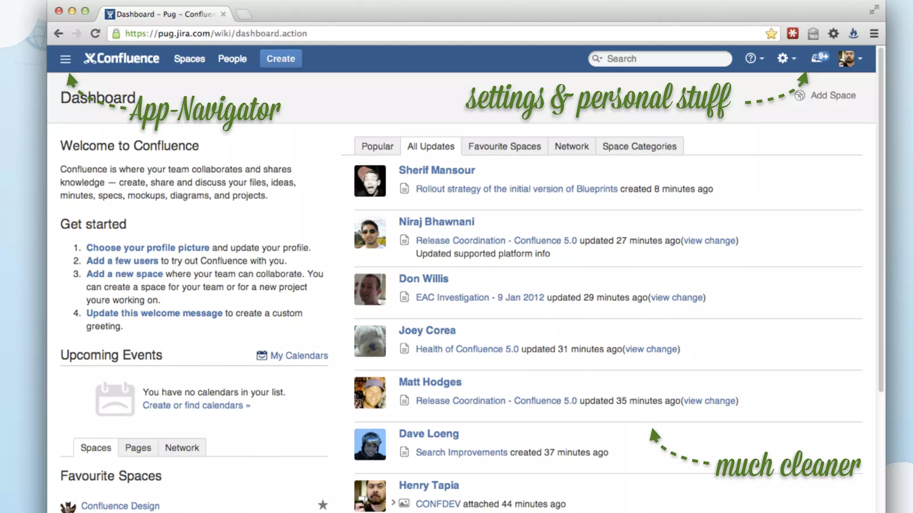Click the gear browser extension icon

click(x=834, y=33)
